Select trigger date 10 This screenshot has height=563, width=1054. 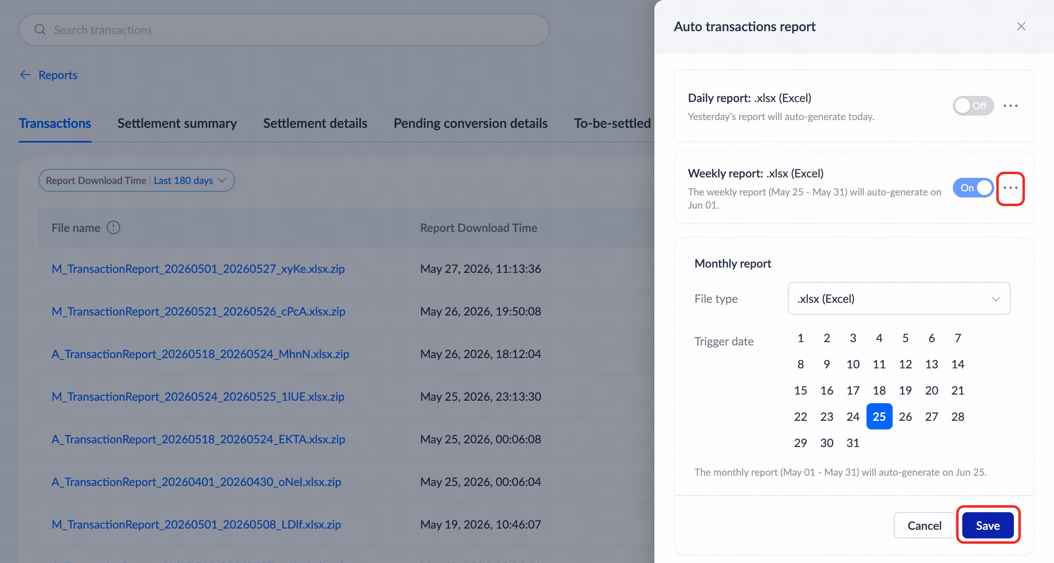[x=853, y=364]
